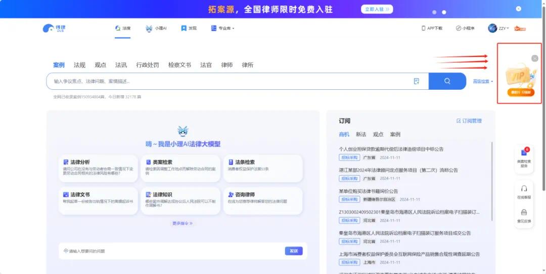Click the 上海市 region label
The height and width of the screenshot is (274, 546).
pos(369,262)
